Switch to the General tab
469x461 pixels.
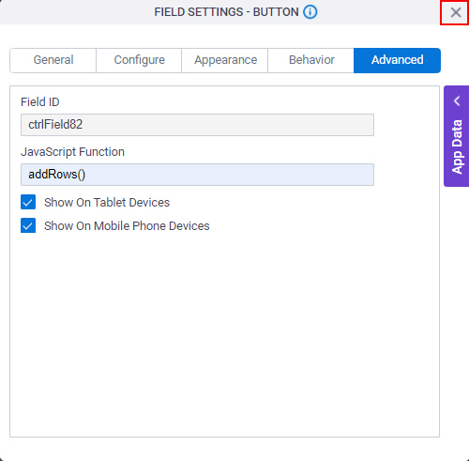coord(53,60)
